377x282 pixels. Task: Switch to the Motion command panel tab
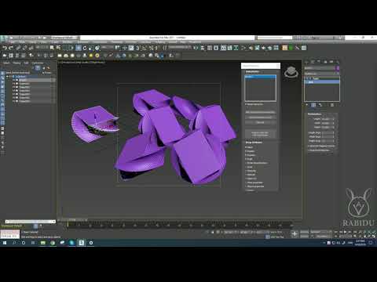[x=325, y=62]
